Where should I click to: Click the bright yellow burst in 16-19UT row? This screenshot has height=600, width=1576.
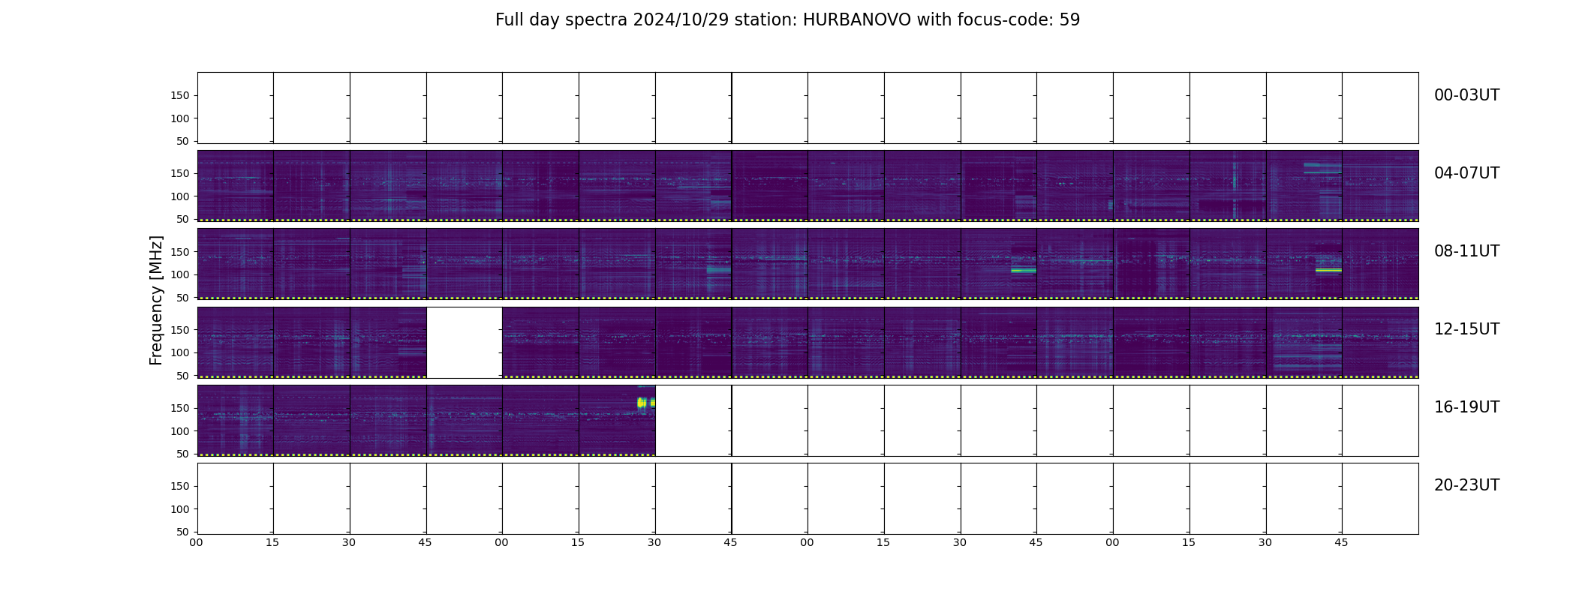point(645,403)
